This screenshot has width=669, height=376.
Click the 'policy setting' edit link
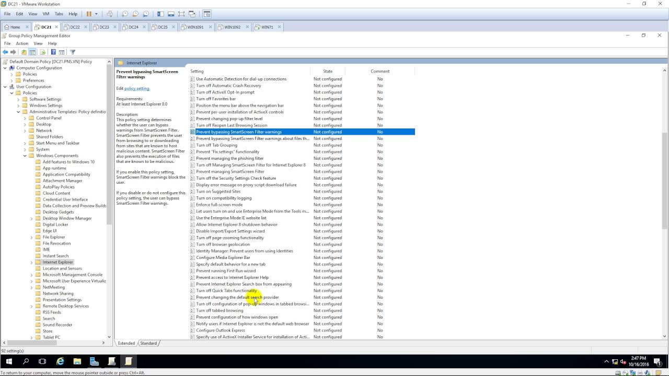[137, 88]
